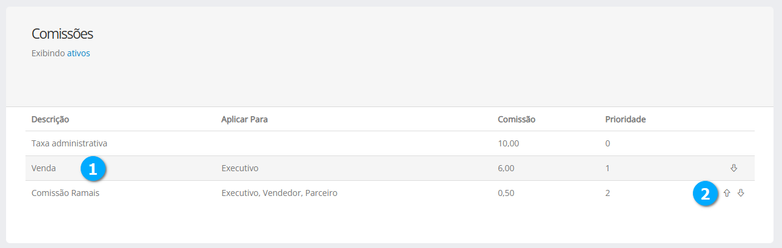Select the Venda commission entry
Image resolution: width=782 pixels, height=248 pixels.
point(44,168)
